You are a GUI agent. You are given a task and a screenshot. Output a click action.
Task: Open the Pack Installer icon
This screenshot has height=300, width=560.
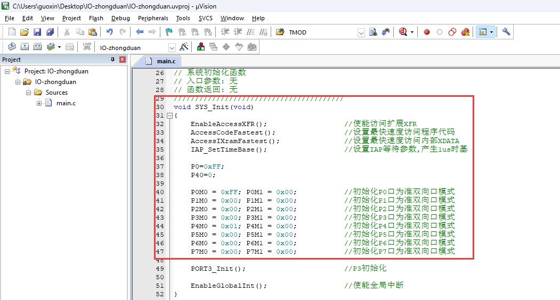coord(252,47)
